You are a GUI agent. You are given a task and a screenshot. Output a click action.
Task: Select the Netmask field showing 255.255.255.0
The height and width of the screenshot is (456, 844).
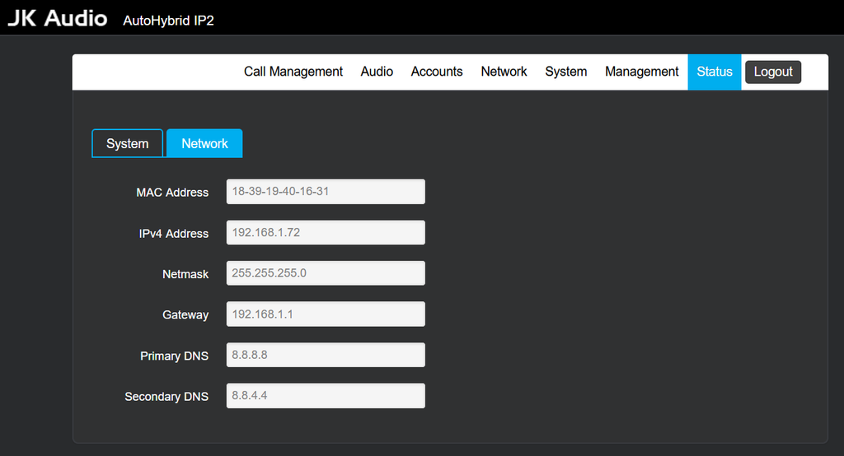tap(326, 273)
